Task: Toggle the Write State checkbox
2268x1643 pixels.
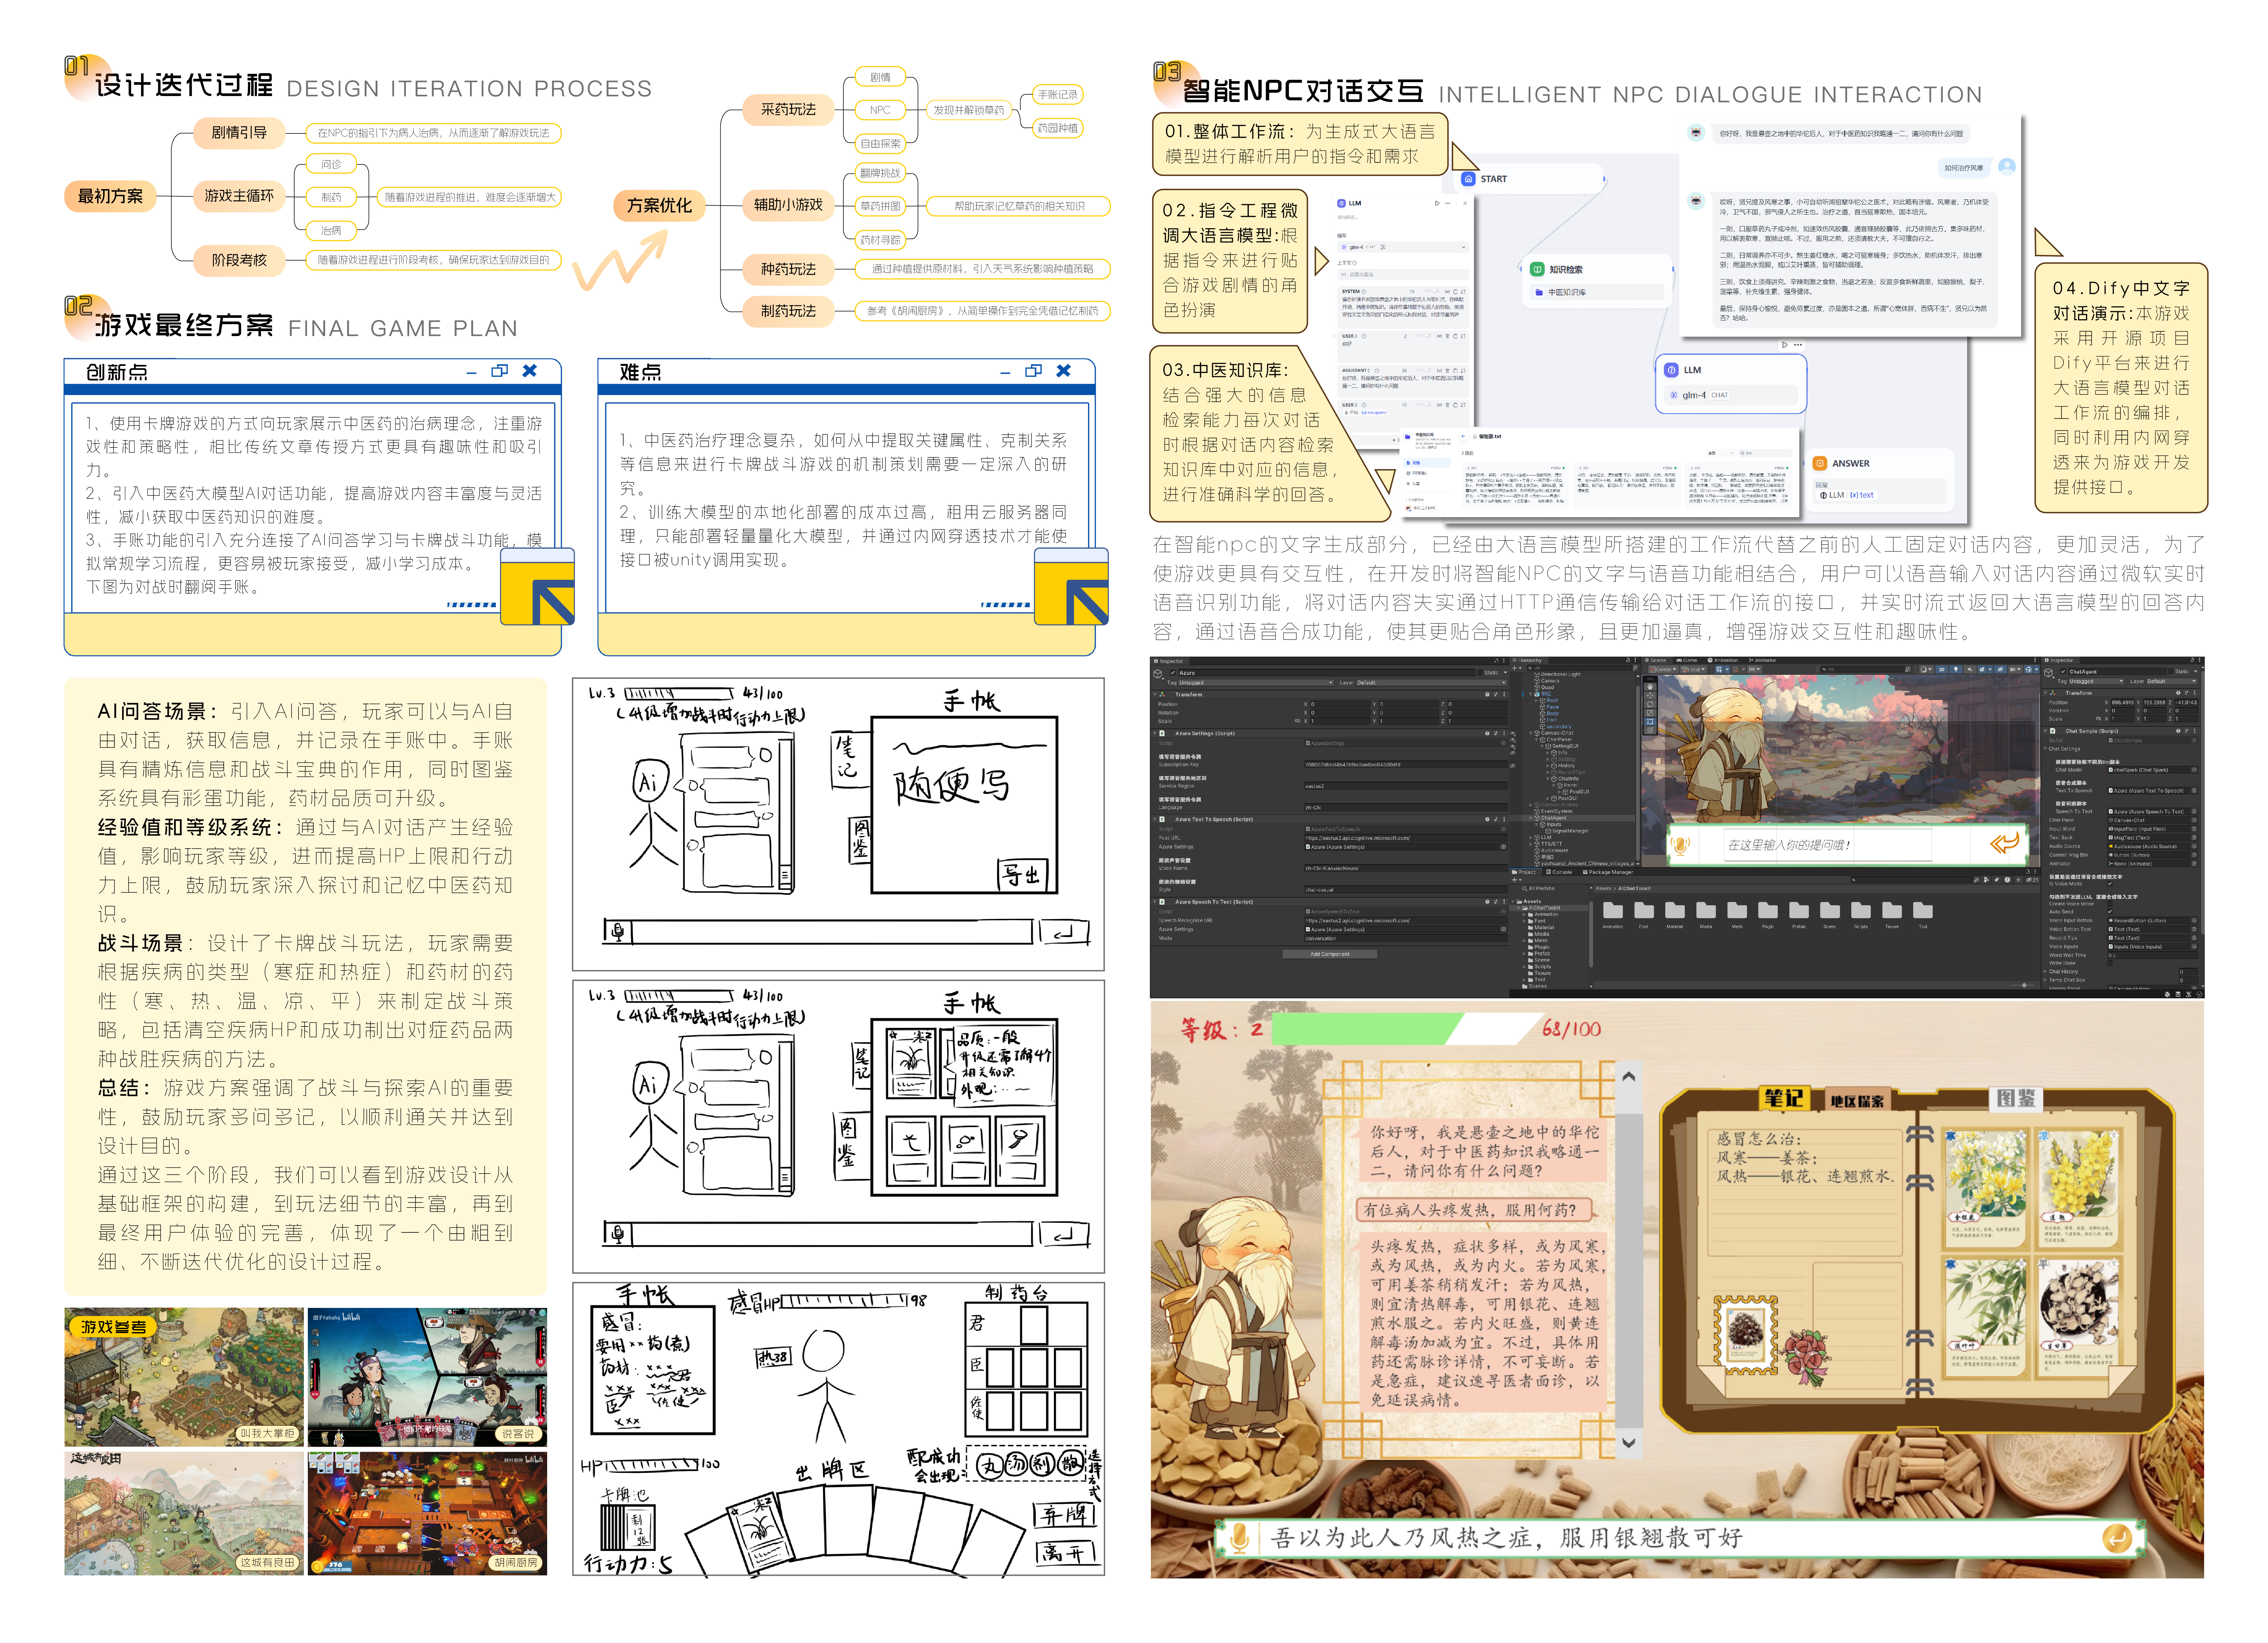Action: [x=2110, y=963]
